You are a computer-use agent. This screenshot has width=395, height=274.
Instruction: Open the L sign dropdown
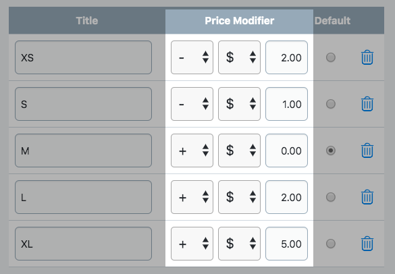point(192,197)
